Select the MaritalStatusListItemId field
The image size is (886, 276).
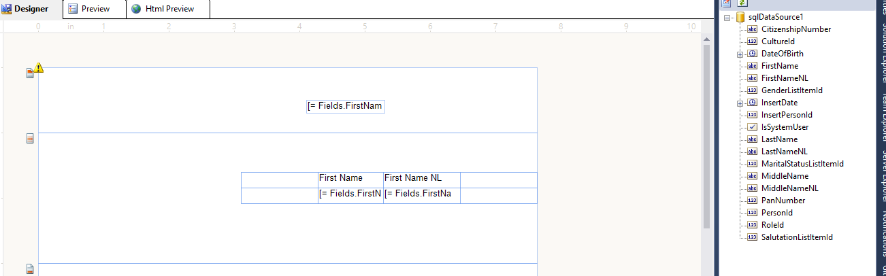pos(802,164)
